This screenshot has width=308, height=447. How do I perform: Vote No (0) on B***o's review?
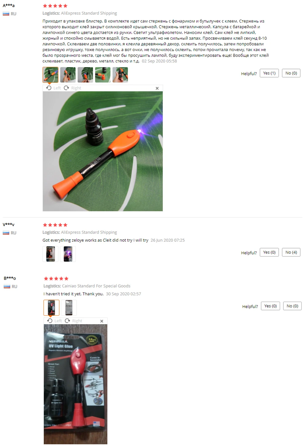tap(292, 306)
